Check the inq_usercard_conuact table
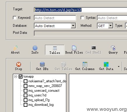 [25, 91]
